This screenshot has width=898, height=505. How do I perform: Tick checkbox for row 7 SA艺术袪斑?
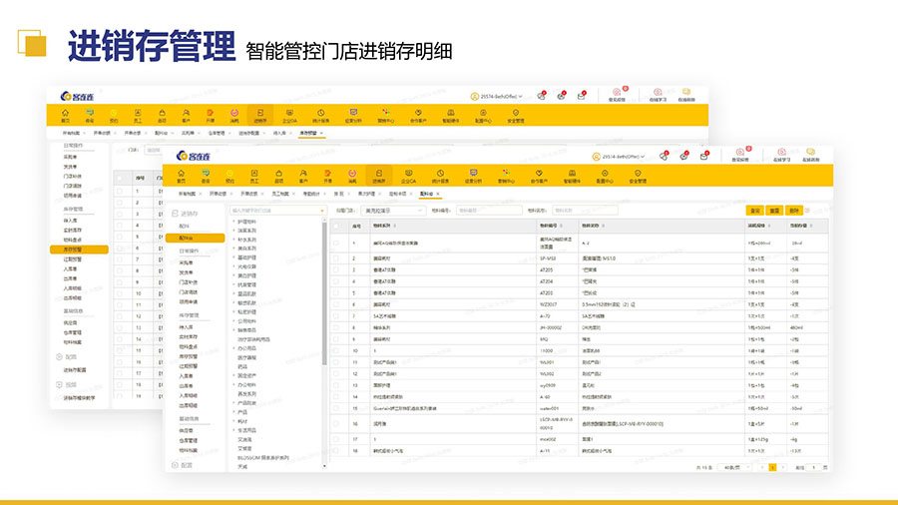[x=336, y=316]
